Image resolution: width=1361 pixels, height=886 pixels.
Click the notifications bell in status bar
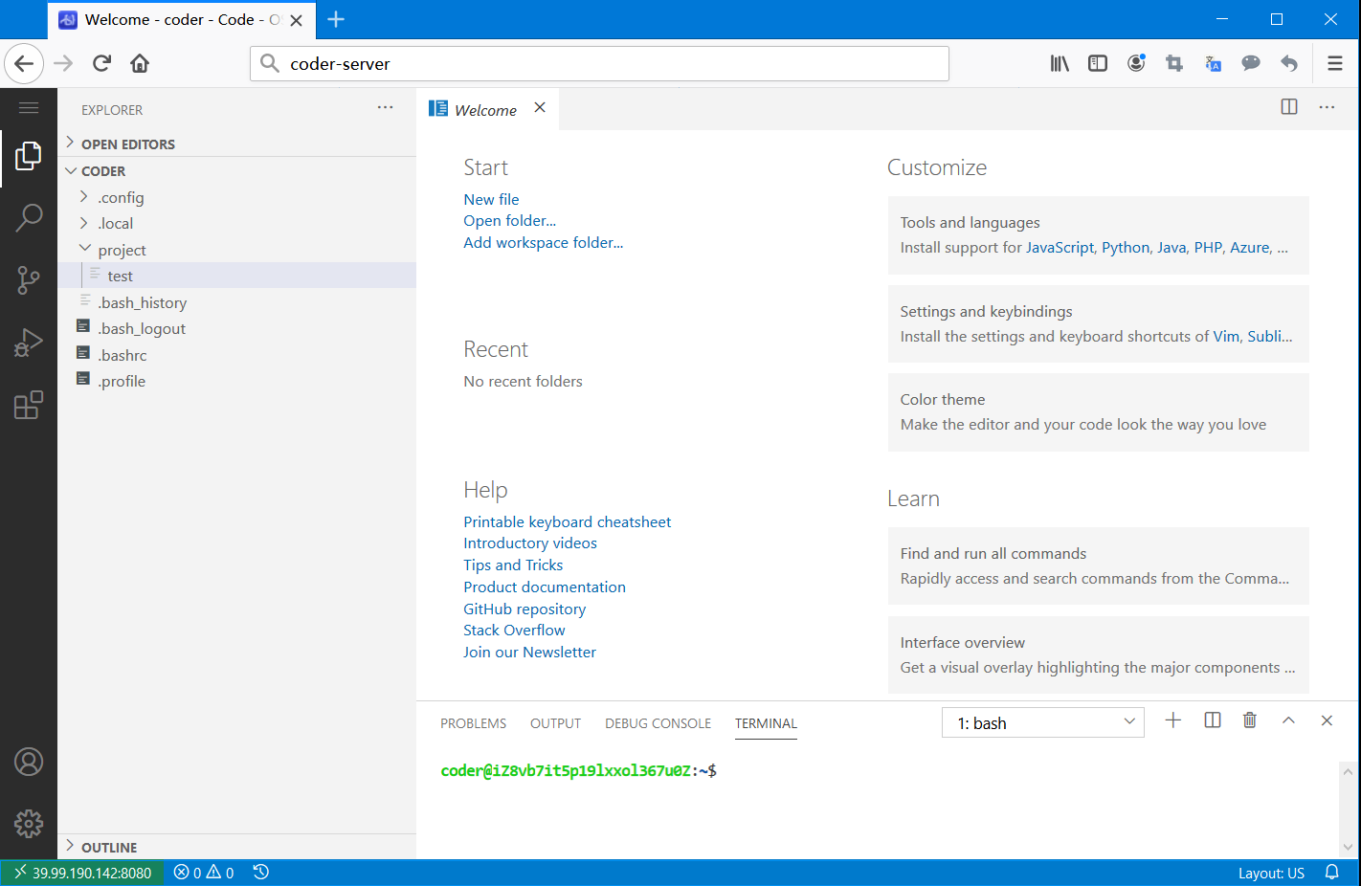(1331, 873)
